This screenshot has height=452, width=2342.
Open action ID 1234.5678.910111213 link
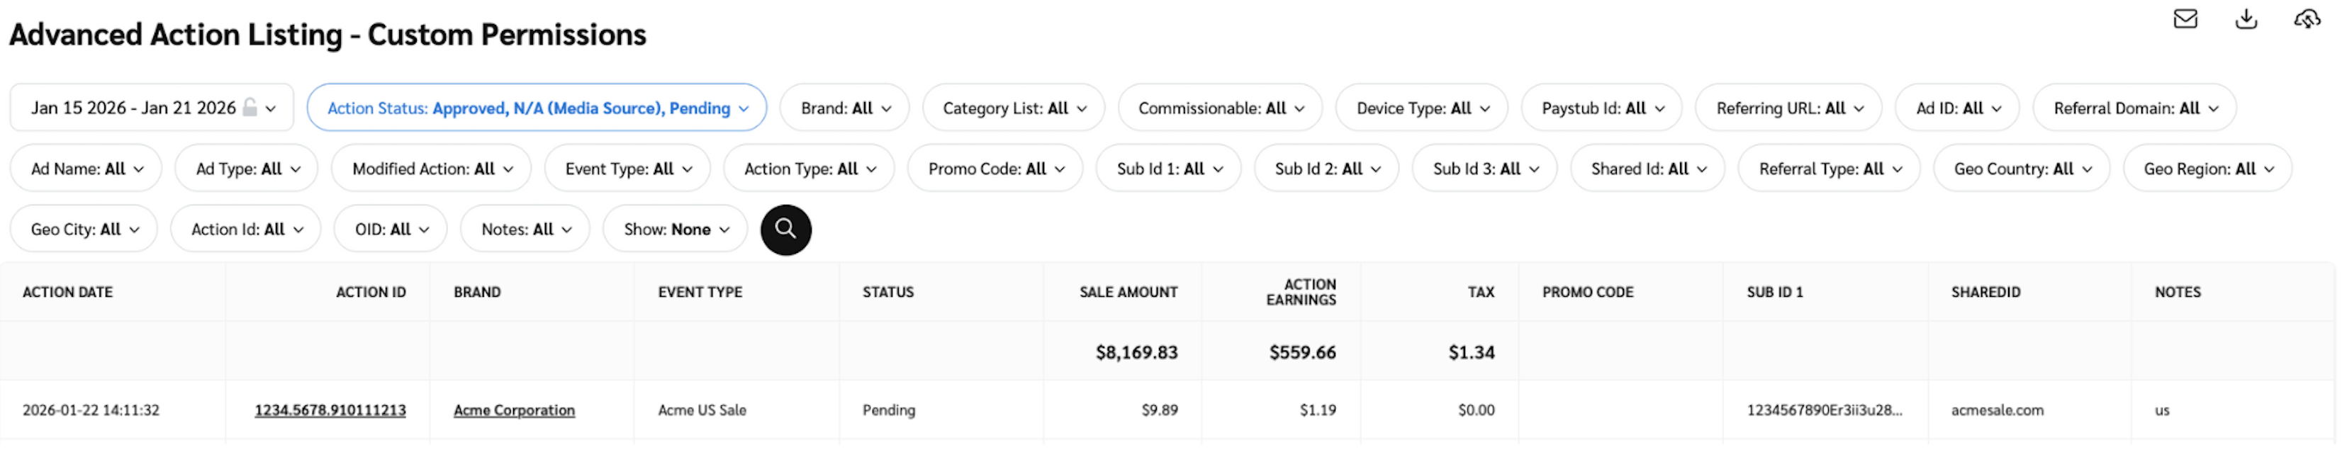point(330,410)
